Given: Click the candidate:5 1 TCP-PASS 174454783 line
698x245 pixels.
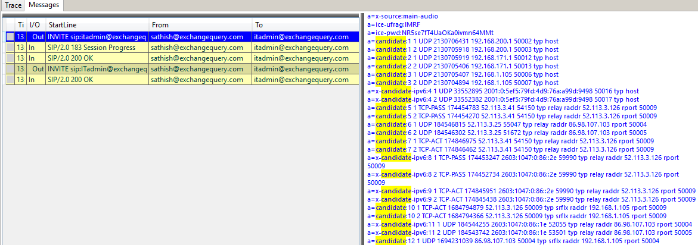Looking at the screenshot, I should point(513,108).
